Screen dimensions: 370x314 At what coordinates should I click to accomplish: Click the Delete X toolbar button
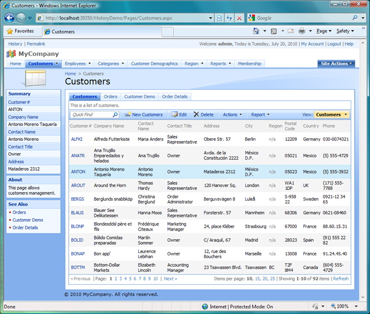coord(204,114)
